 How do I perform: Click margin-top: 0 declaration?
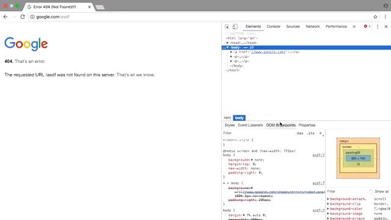pyautogui.click(x=242, y=164)
